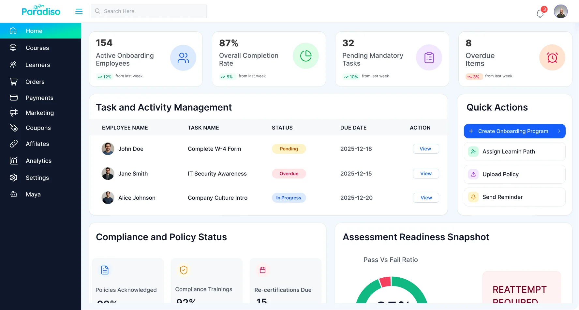Go to Courses in the sidebar
The height and width of the screenshot is (310, 579).
click(x=37, y=48)
